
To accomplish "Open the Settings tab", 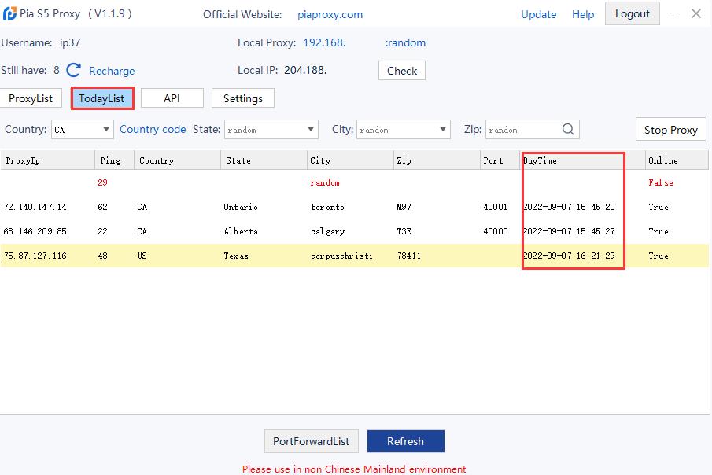I will coord(243,98).
